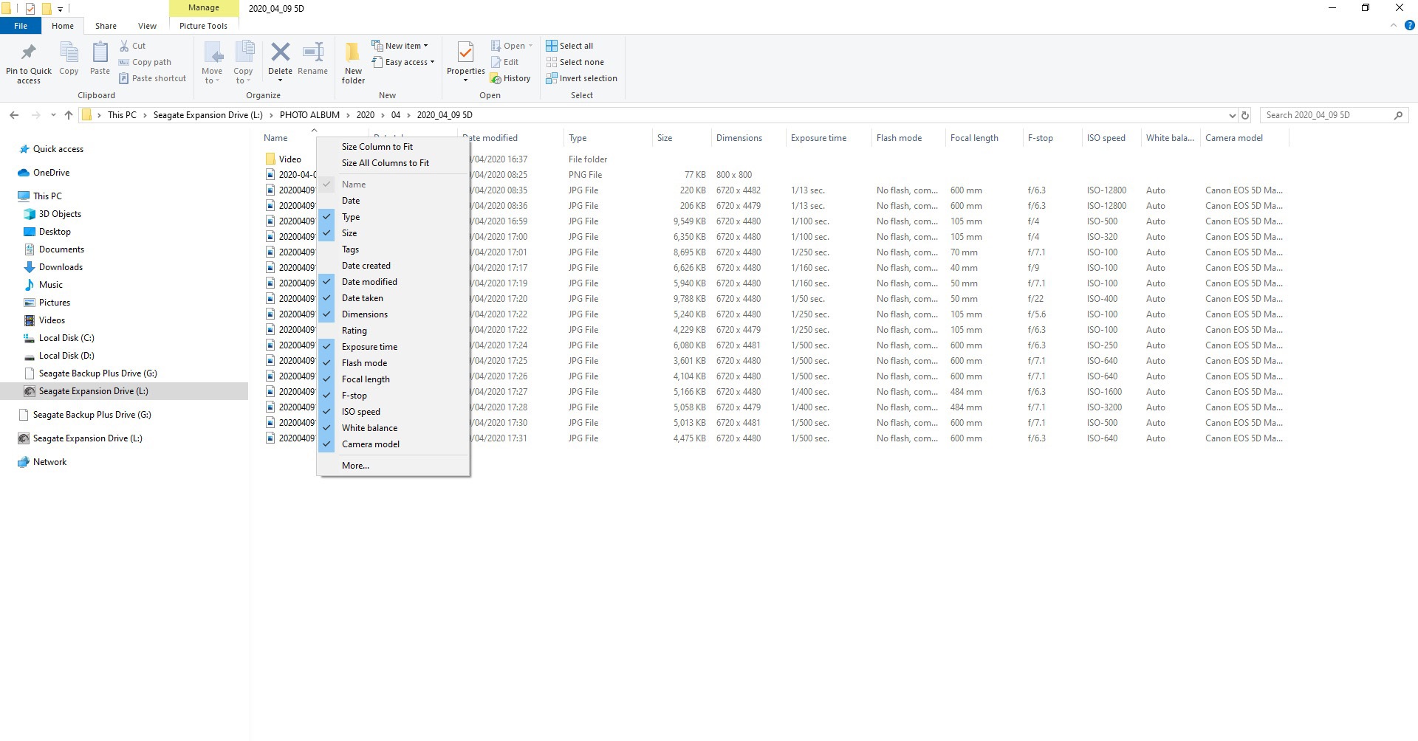Image resolution: width=1418 pixels, height=741 pixels.
Task: Select Seagate Expansion Drive (L:) under This PC
Action: (93, 391)
